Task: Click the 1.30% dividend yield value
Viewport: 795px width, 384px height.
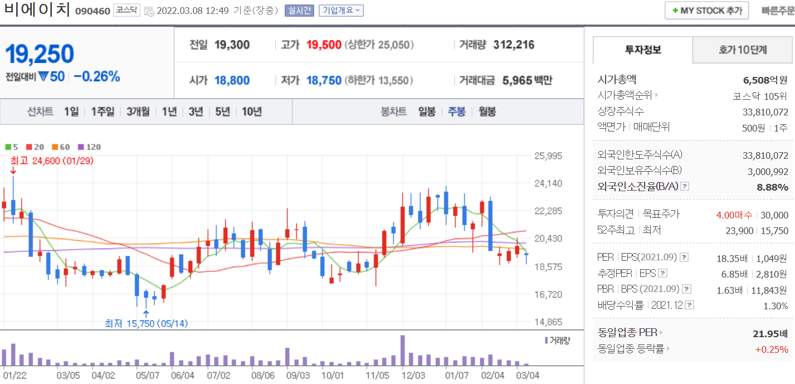Action: click(776, 305)
